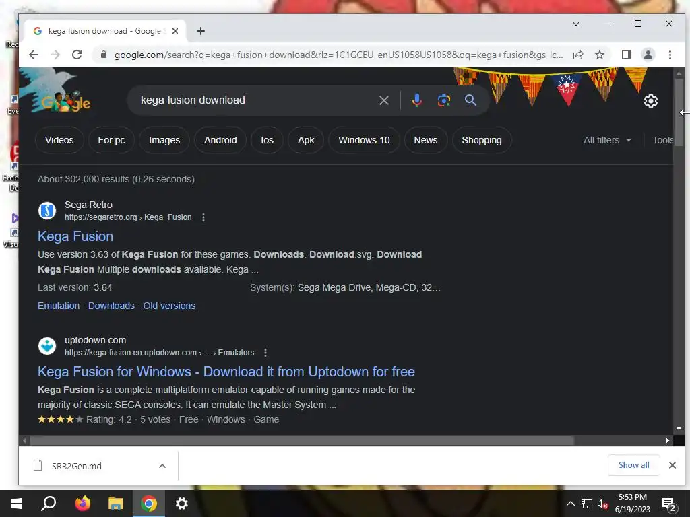Screen dimensions: 690x517
Task: Open the Kega Fusion result link
Action: 75,236
